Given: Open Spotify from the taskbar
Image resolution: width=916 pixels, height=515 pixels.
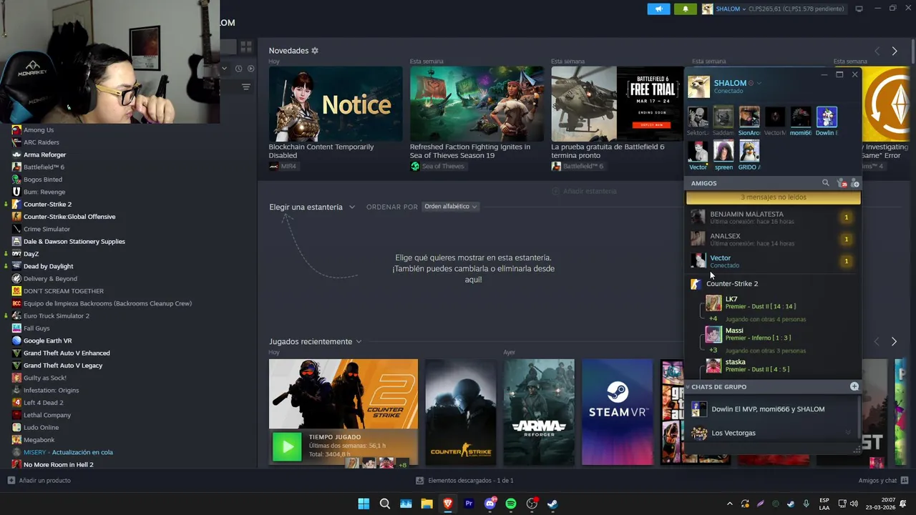Looking at the screenshot, I should [x=511, y=504].
